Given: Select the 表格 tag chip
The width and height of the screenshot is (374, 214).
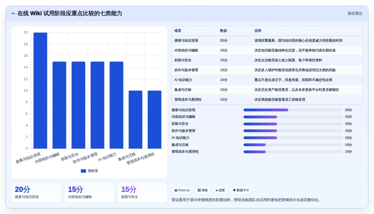Looking at the screenshot, I should click(x=203, y=190).
